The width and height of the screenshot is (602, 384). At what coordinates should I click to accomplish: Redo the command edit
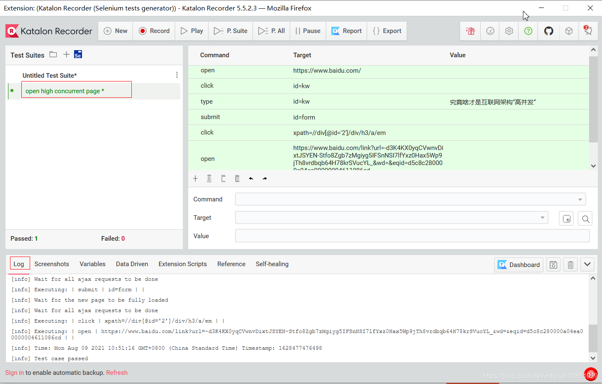point(265,178)
